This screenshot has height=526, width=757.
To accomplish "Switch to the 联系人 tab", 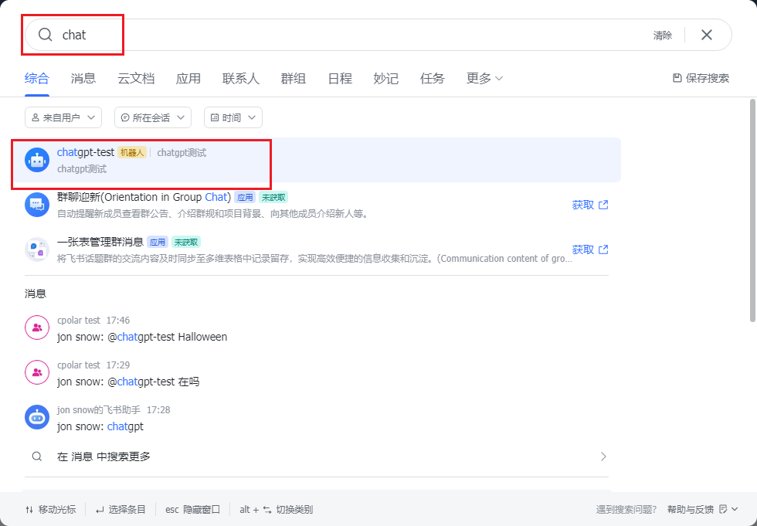I will point(241,78).
